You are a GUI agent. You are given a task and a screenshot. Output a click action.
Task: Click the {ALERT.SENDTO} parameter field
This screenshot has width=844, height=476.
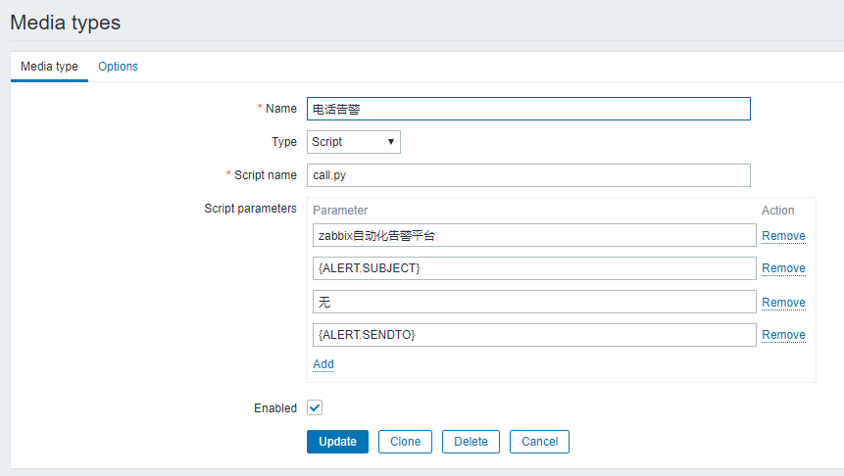[x=534, y=335]
